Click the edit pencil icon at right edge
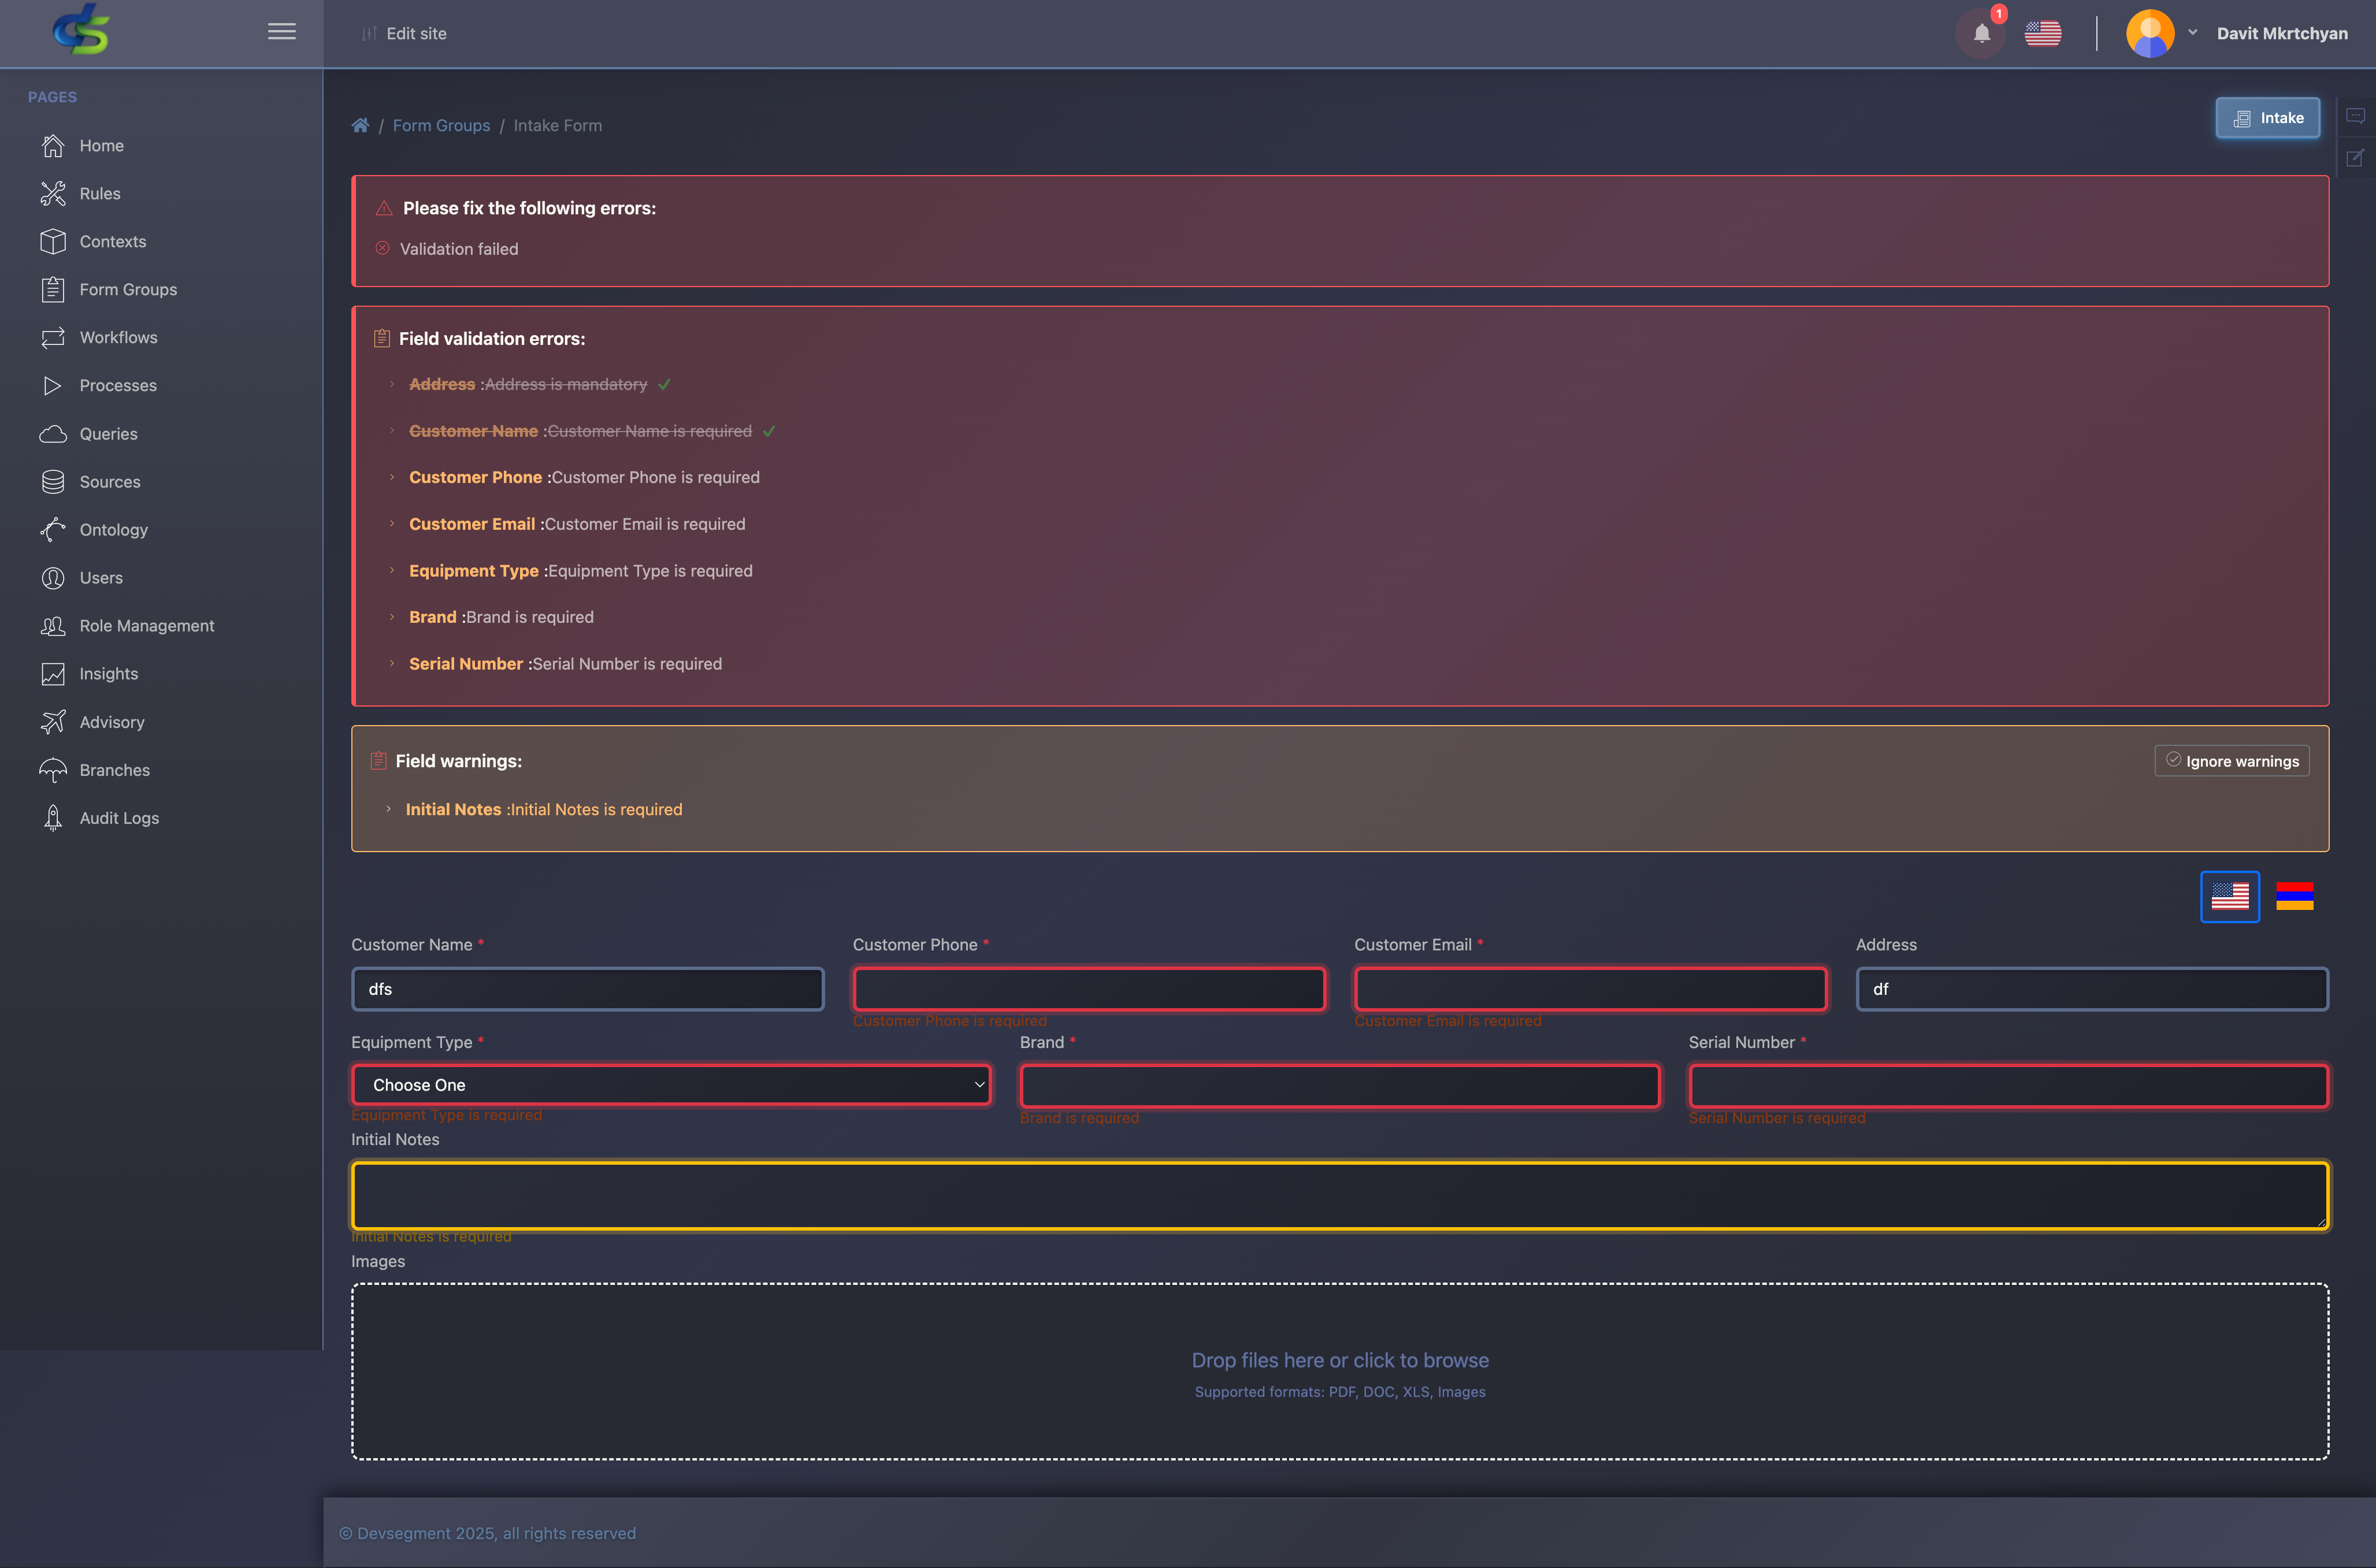 (2355, 158)
